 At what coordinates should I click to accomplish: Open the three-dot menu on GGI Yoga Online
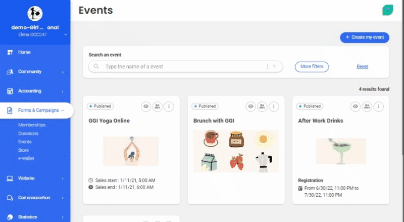click(x=169, y=106)
